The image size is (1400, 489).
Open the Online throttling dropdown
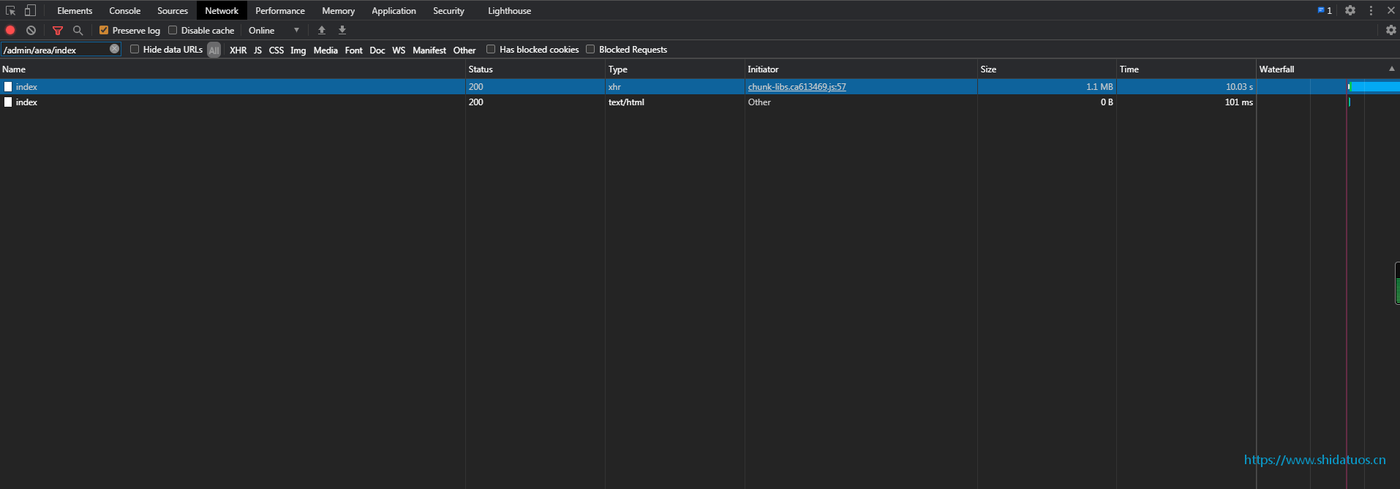coord(274,30)
